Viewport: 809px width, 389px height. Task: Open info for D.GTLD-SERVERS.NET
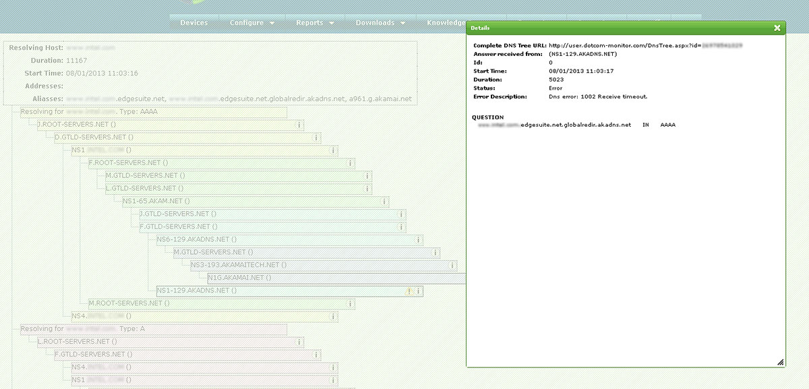317,138
